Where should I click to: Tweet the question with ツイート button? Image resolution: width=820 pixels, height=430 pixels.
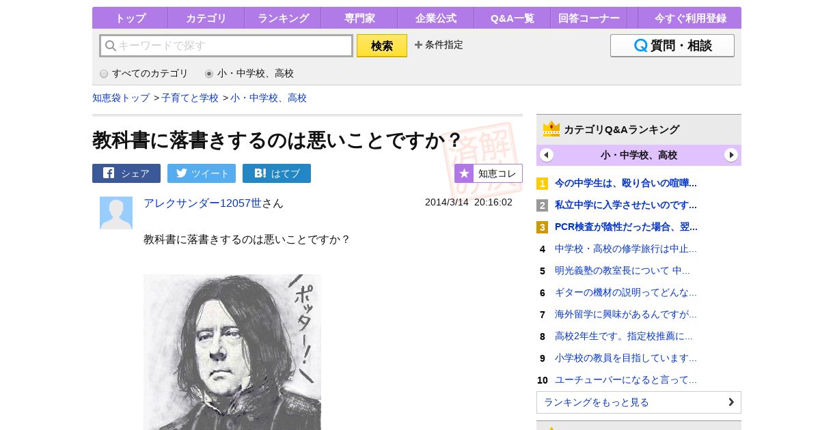coord(202,173)
